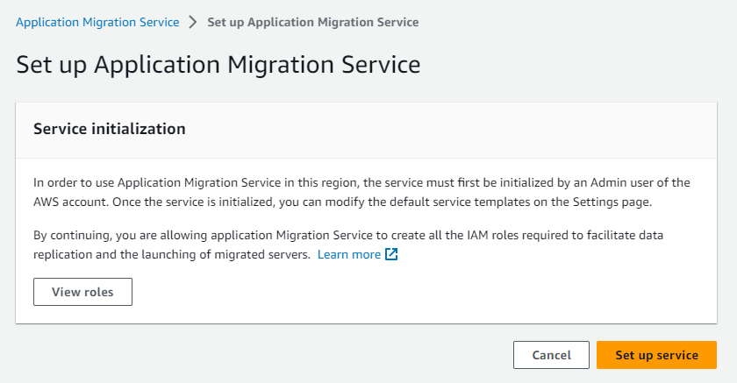This screenshot has height=383, width=737.
Task: Click the large Set up Application Migration Service heading
Action: (218, 65)
